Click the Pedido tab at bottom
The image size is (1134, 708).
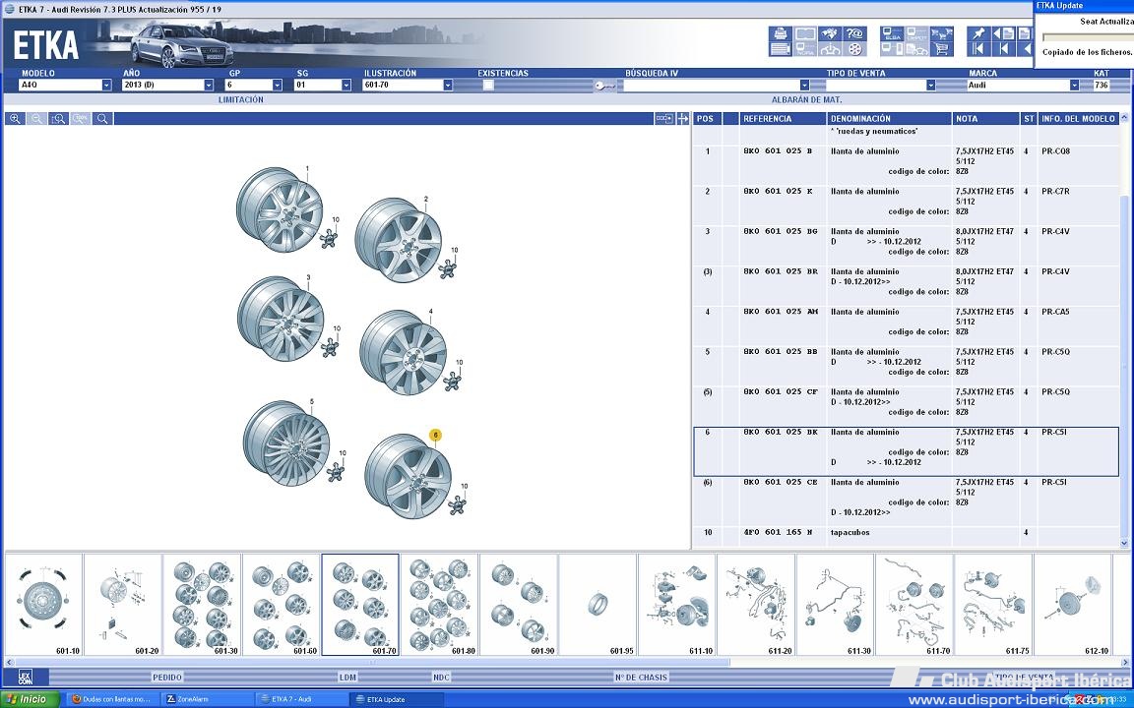(x=167, y=677)
